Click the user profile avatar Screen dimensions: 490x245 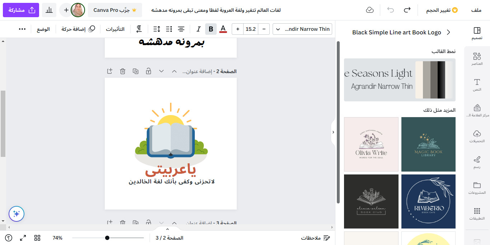pos(78,10)
